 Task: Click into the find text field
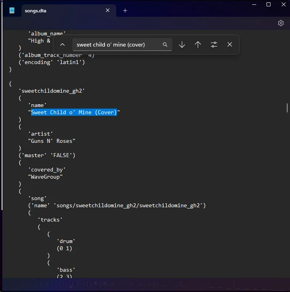(x=117, y=45)
